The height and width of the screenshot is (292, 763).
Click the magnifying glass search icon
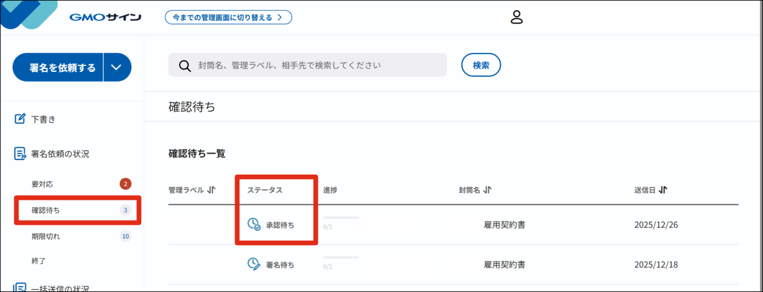pos(185,65)
